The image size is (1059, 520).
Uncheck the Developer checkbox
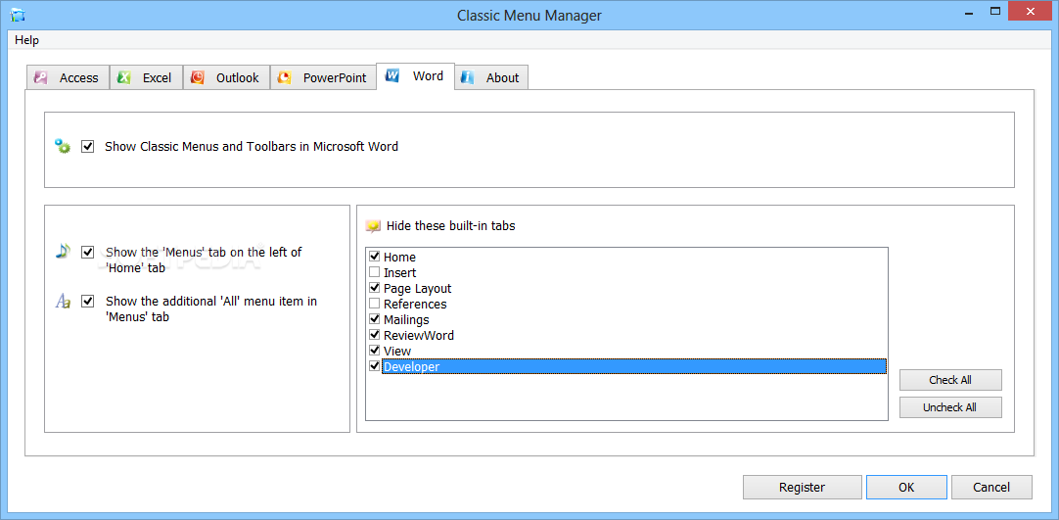[x=375, y=365]
